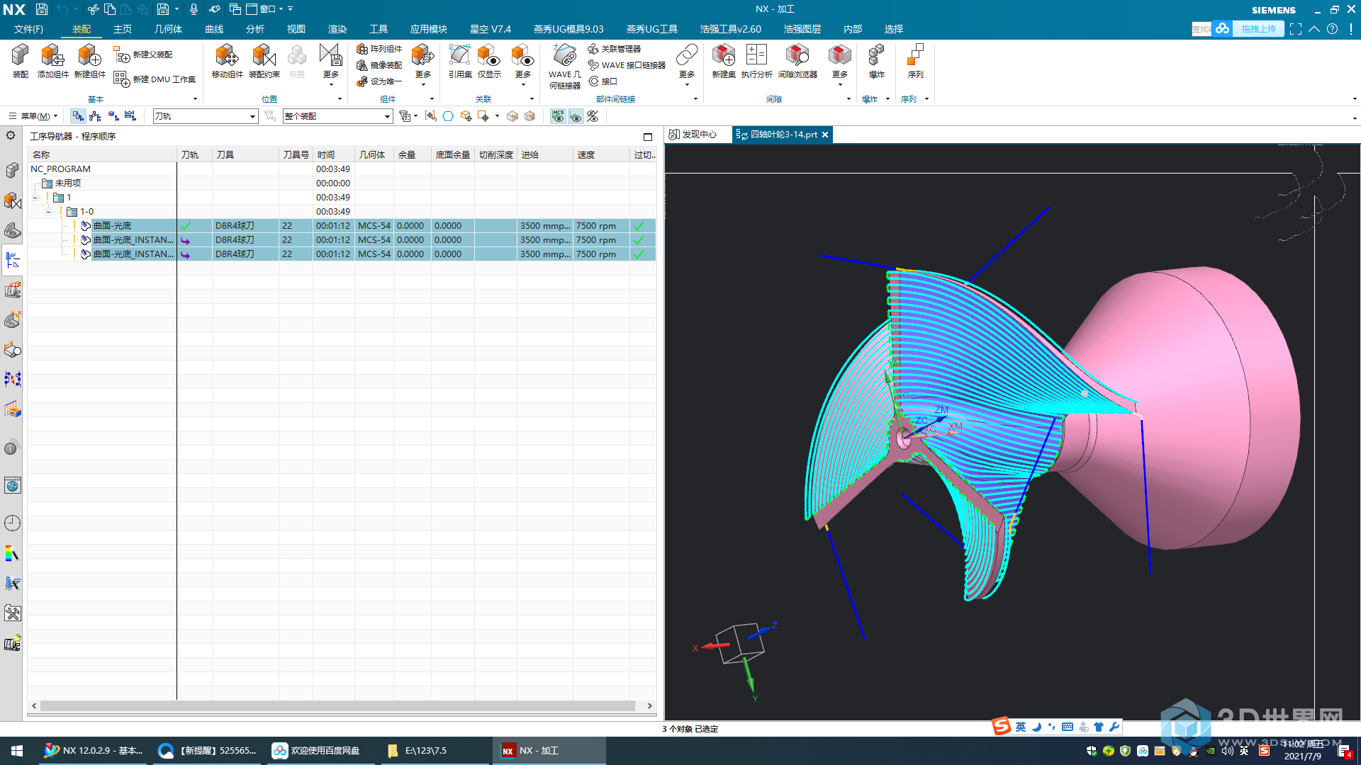
Task: Click the 添加组件 add component icon
Action: coord(52,62)
